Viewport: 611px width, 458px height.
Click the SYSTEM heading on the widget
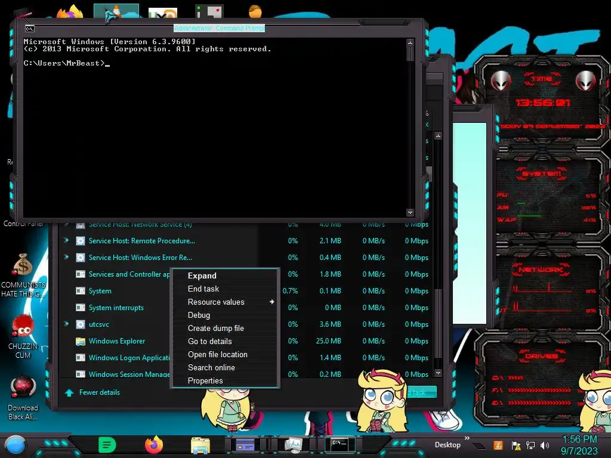click(542, 174)
